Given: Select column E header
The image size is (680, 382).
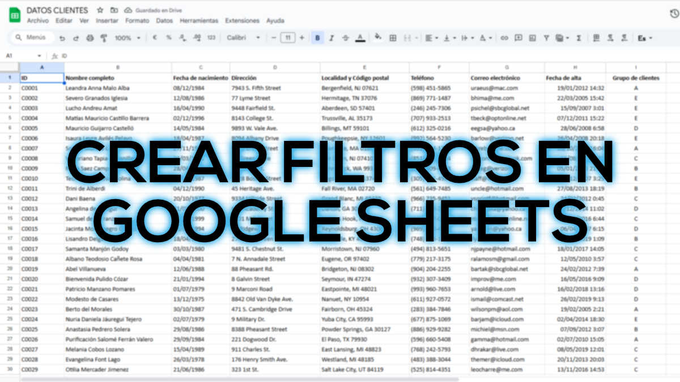Looking at the screenshot, I should coord(364,67).
